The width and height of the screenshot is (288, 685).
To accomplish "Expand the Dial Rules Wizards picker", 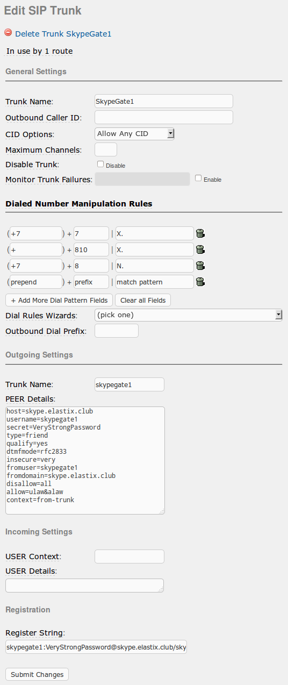I will [189, 315].
